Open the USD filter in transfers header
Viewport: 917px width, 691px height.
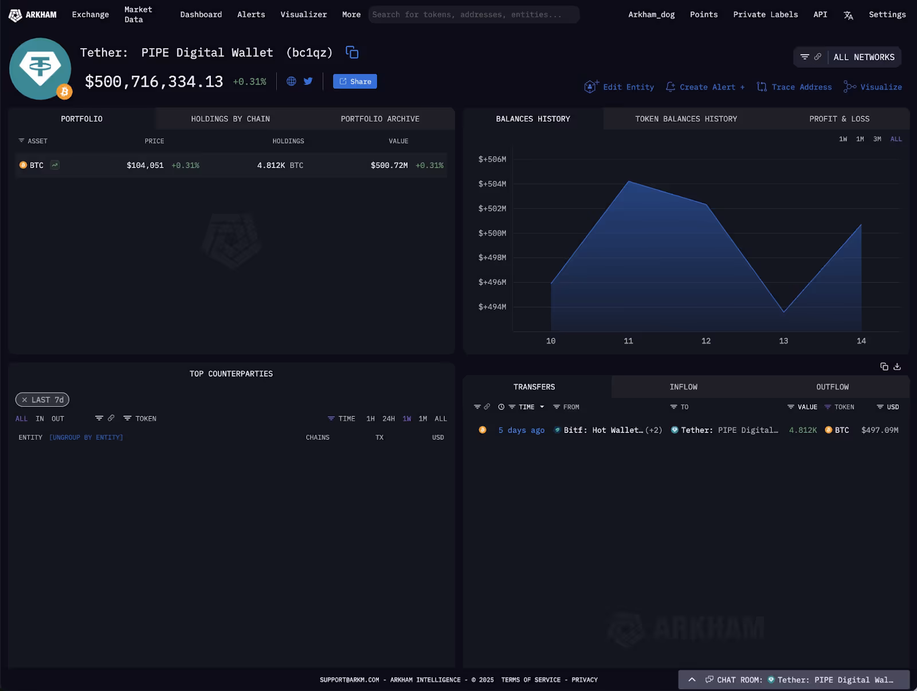click(888, 407)
